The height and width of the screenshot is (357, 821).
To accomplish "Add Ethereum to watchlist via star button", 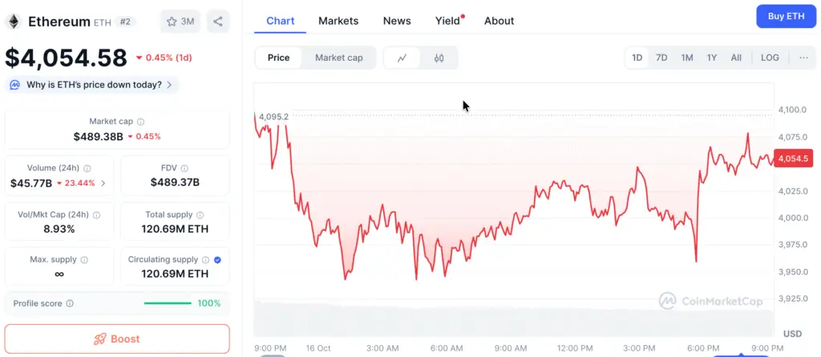I will pyautogui.click(x=180, y=22).
